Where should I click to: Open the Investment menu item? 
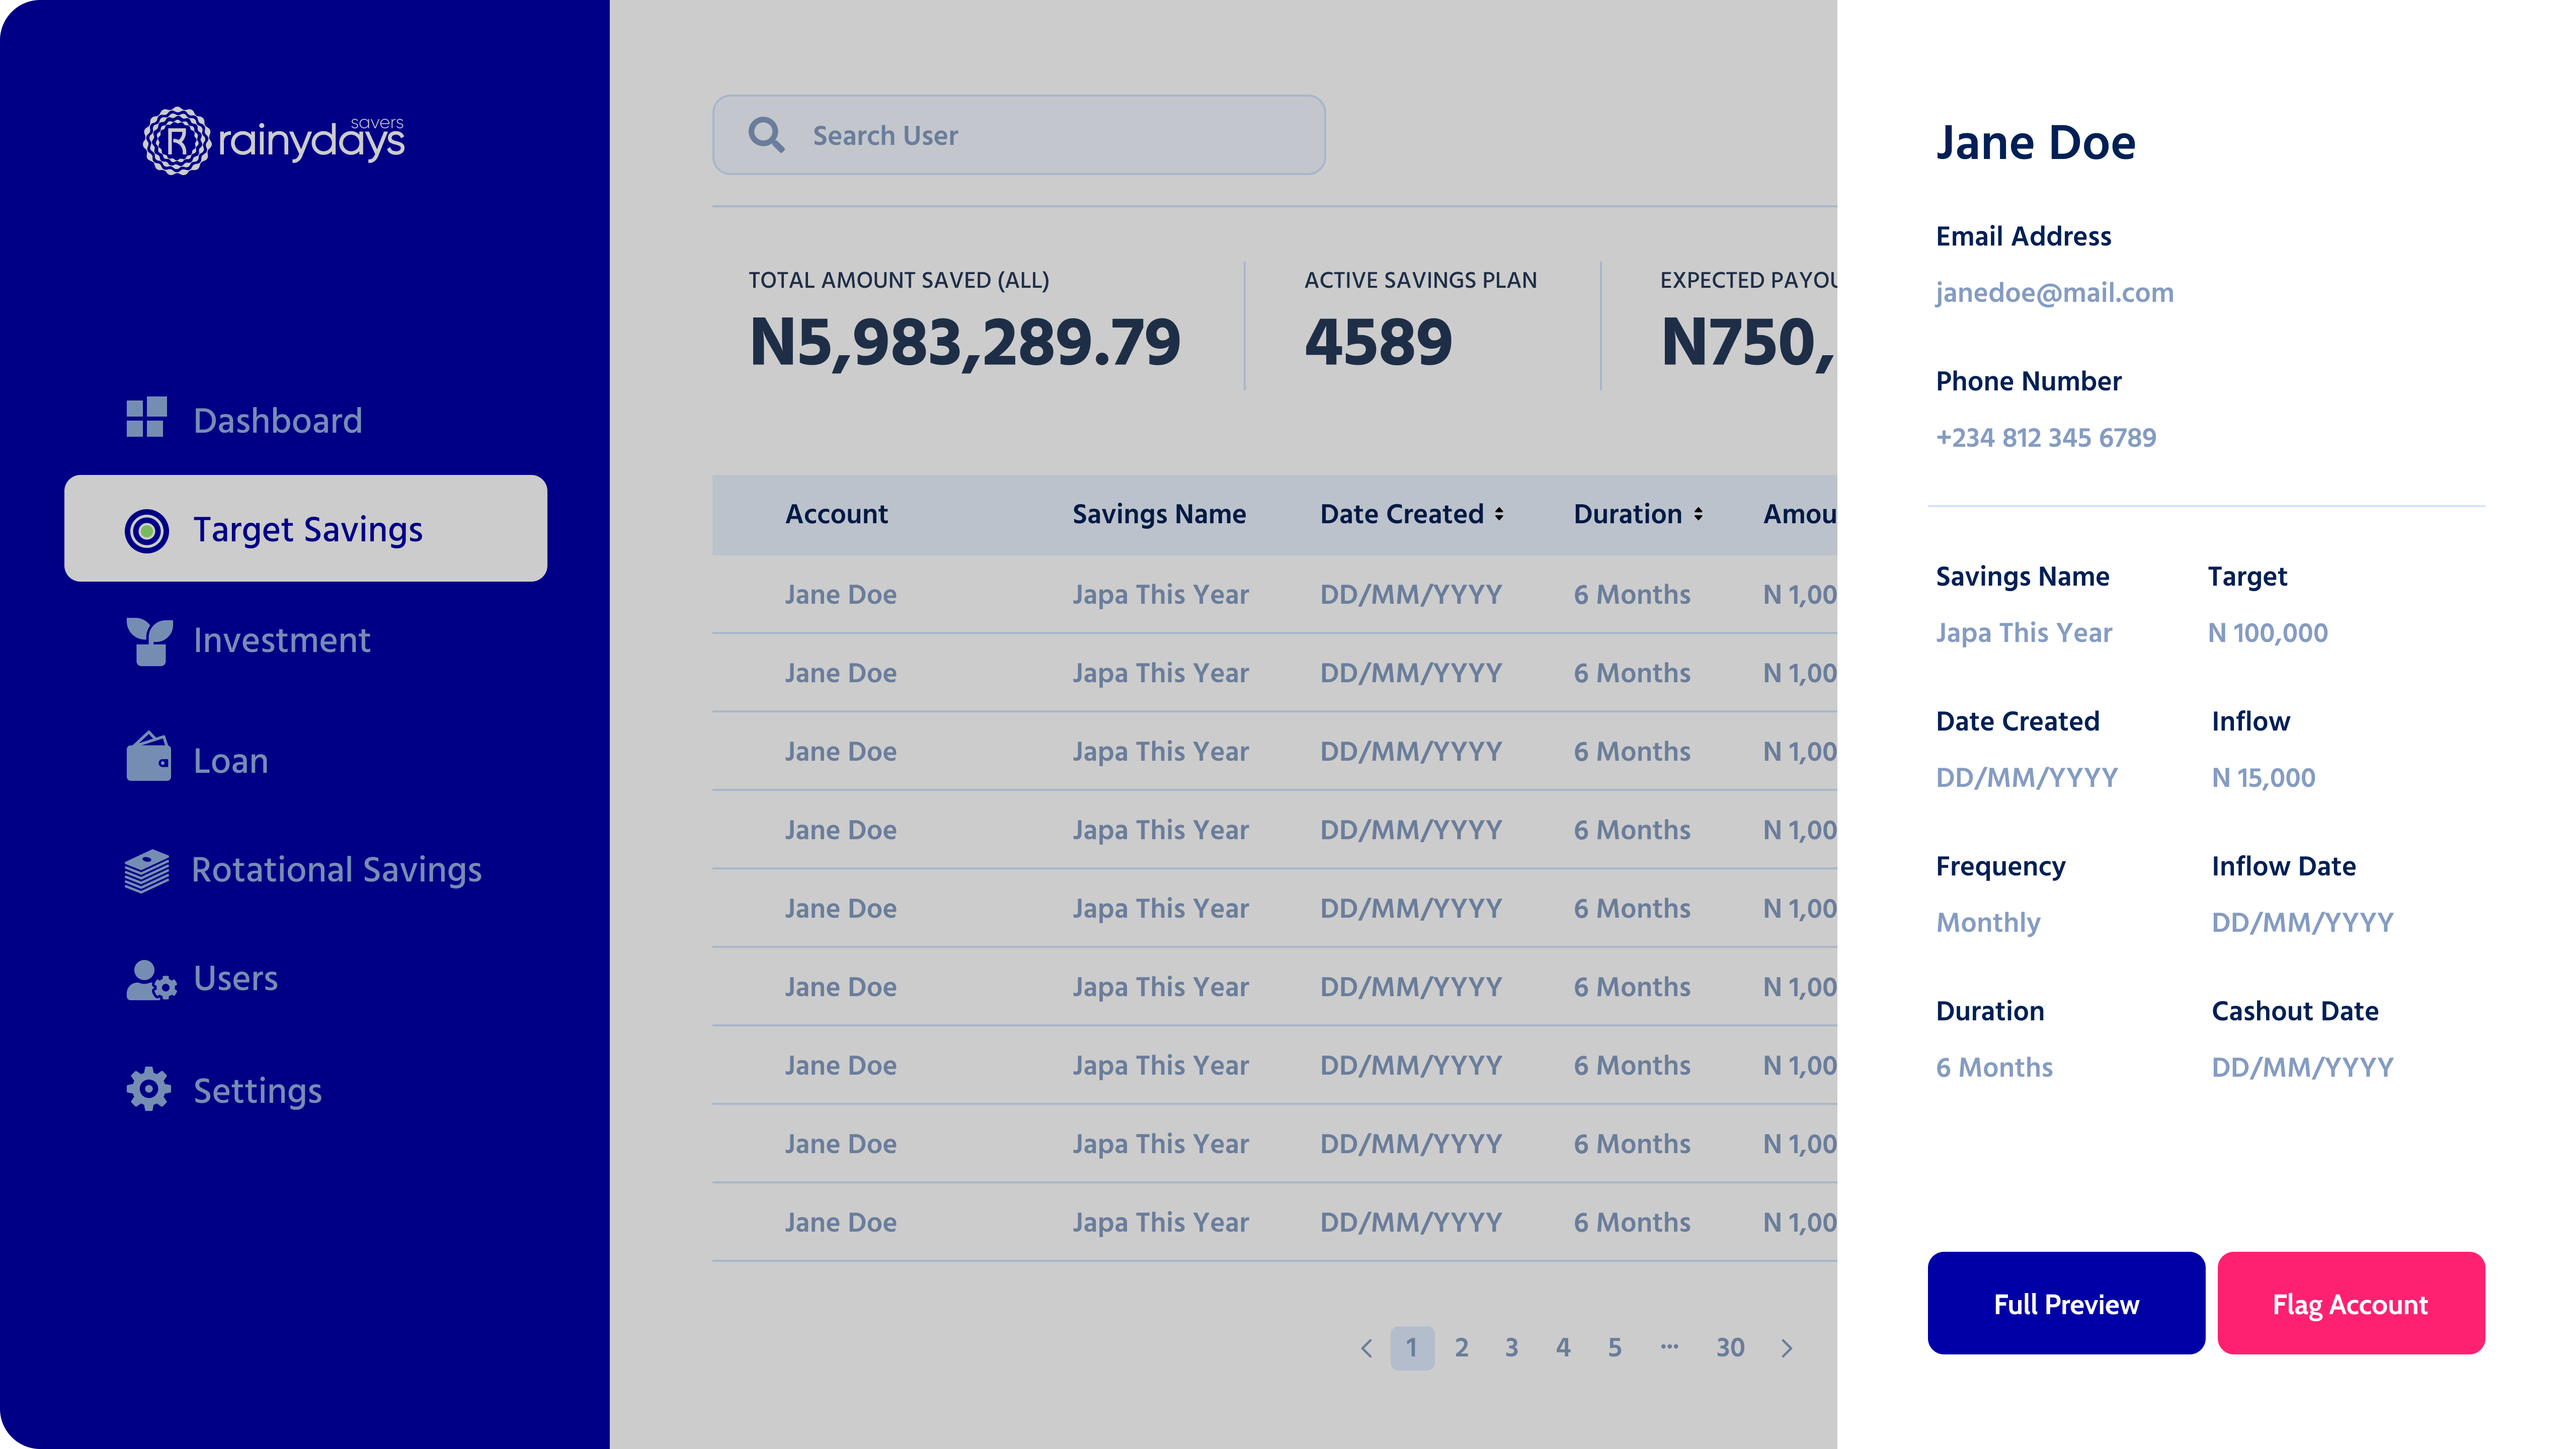(x=281, y=641)
